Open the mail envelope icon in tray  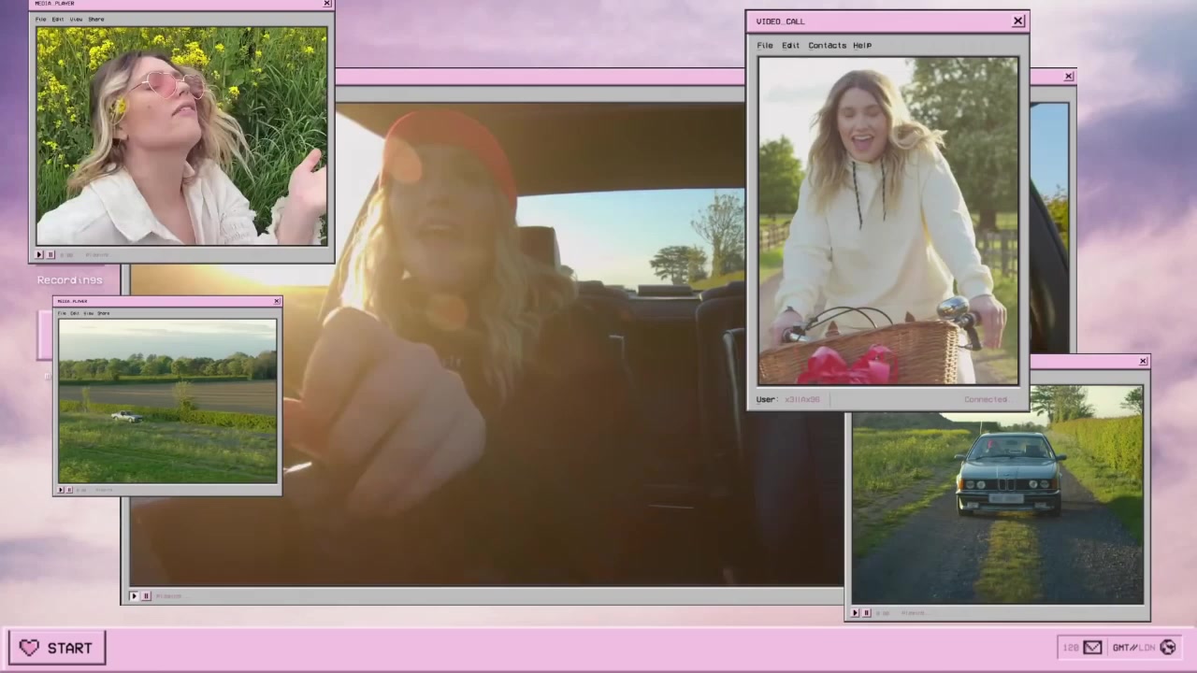point(1092,647)
